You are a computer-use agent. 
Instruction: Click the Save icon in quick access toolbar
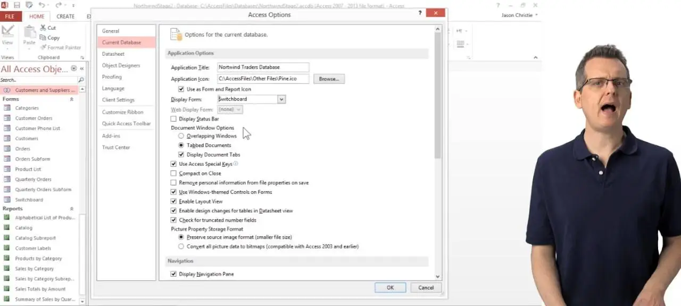pyautogui.click(x=17, y=5)
